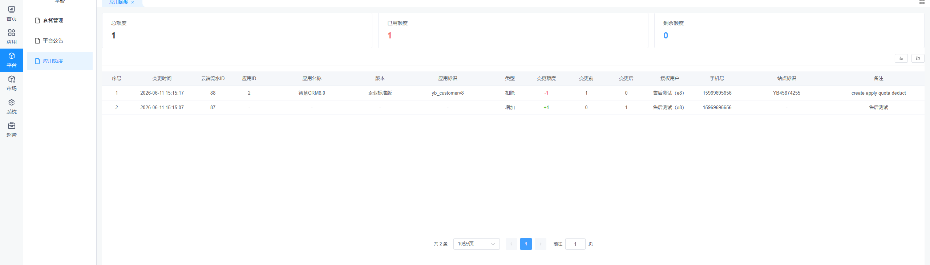Click the 剩余额度 remaining quota card
The height and width of the screenshot is (265, 930).
[x=789, y=30]
